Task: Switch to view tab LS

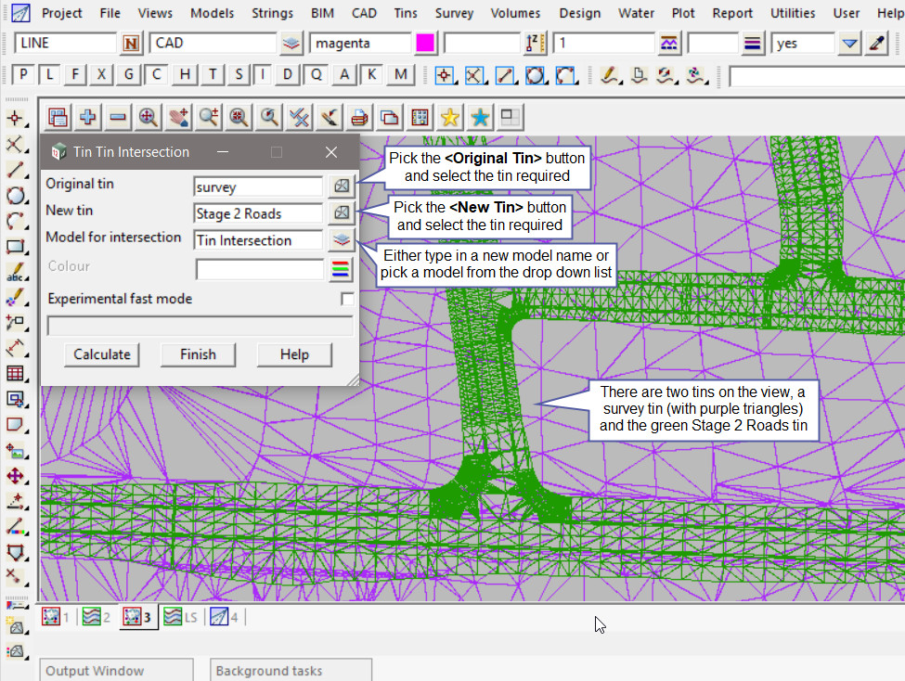Action: click(179, 617)
